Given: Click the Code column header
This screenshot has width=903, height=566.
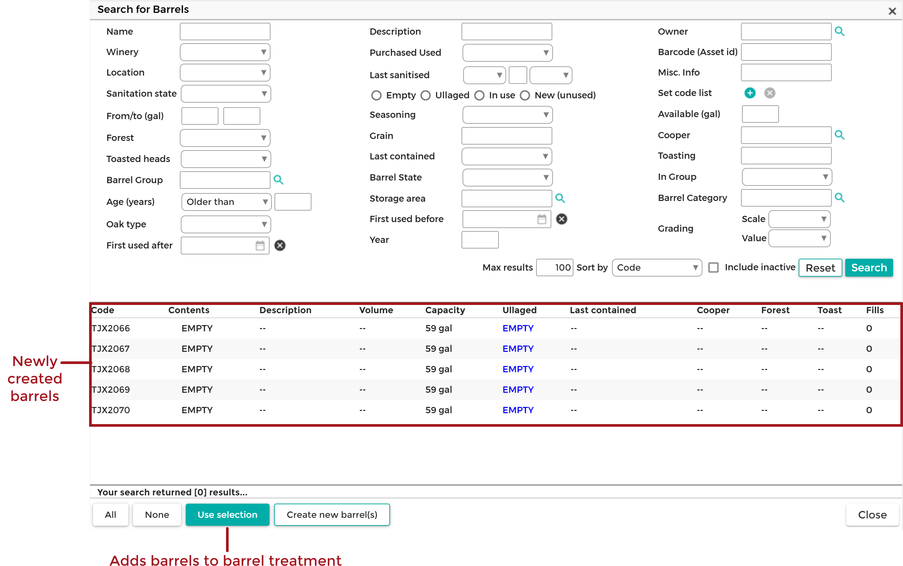Looking at the screenshot, I should [x=103, y=310].
